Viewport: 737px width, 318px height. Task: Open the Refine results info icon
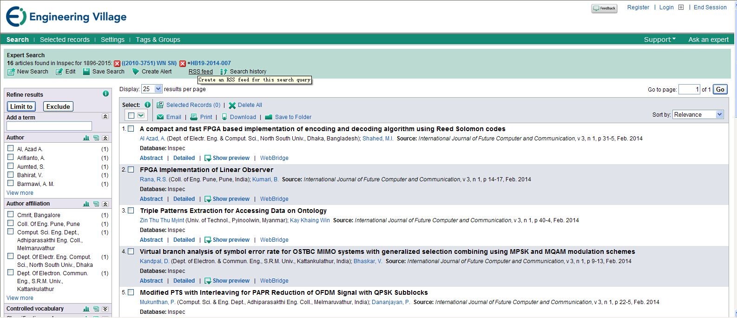coord(105,94)
